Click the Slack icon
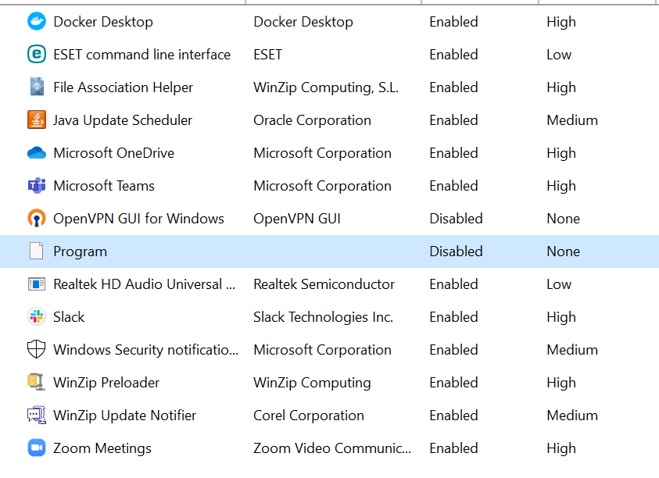 pos(37,316)
